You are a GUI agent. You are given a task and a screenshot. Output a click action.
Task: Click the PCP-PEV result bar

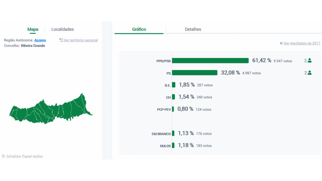[173, 109]
